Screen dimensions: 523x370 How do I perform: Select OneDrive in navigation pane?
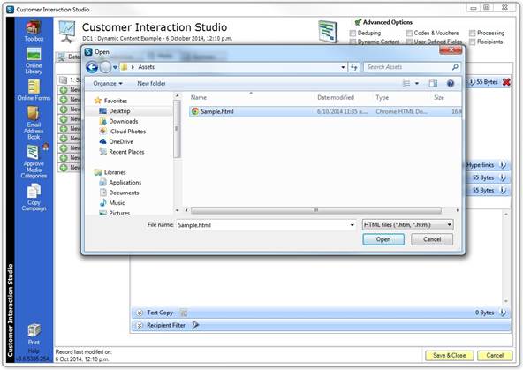click(x=117, y=141)
